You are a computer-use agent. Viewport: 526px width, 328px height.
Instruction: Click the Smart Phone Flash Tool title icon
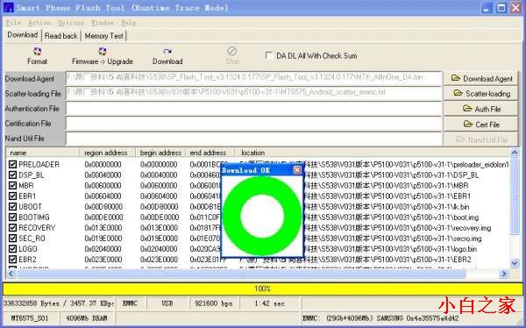(x=9, y=8)
